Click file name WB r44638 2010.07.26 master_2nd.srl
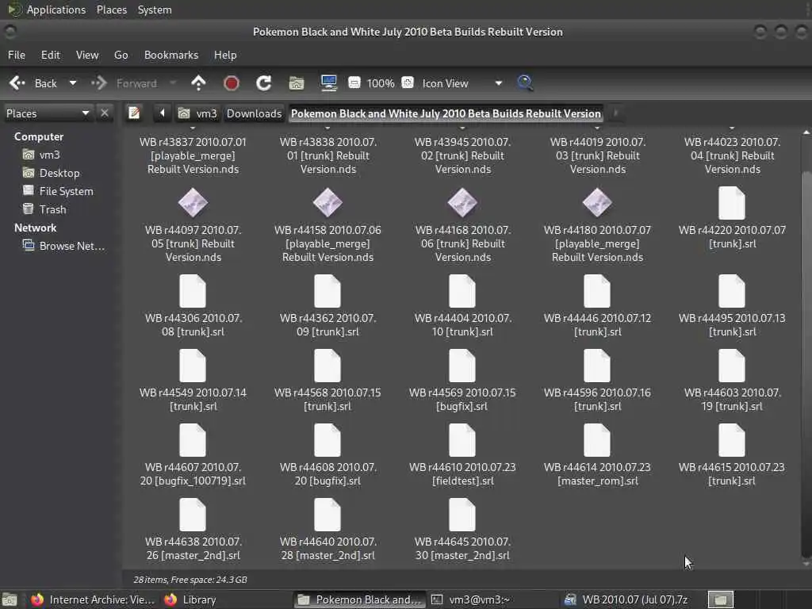This screenshot has height=609, width=812. 193,549
